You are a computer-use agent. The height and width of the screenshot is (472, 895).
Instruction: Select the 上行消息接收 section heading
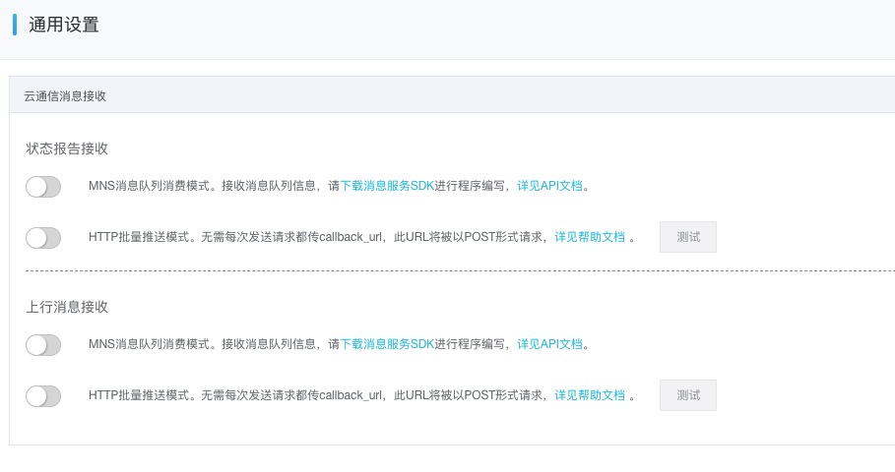[x=67, y=307]
